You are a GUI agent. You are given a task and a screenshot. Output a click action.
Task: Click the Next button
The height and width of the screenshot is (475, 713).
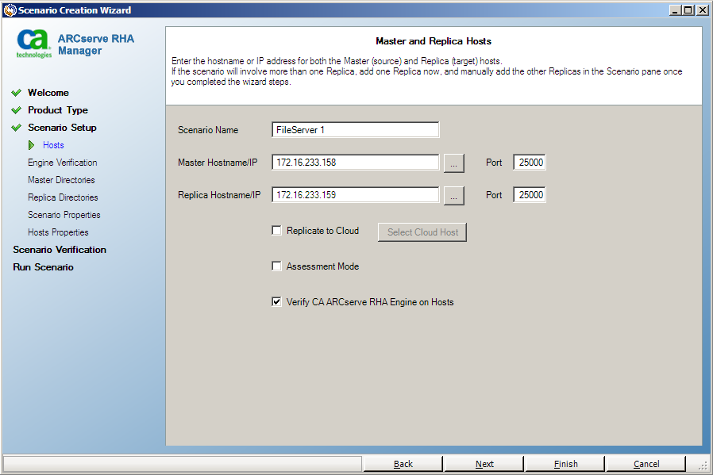point(484,463)
